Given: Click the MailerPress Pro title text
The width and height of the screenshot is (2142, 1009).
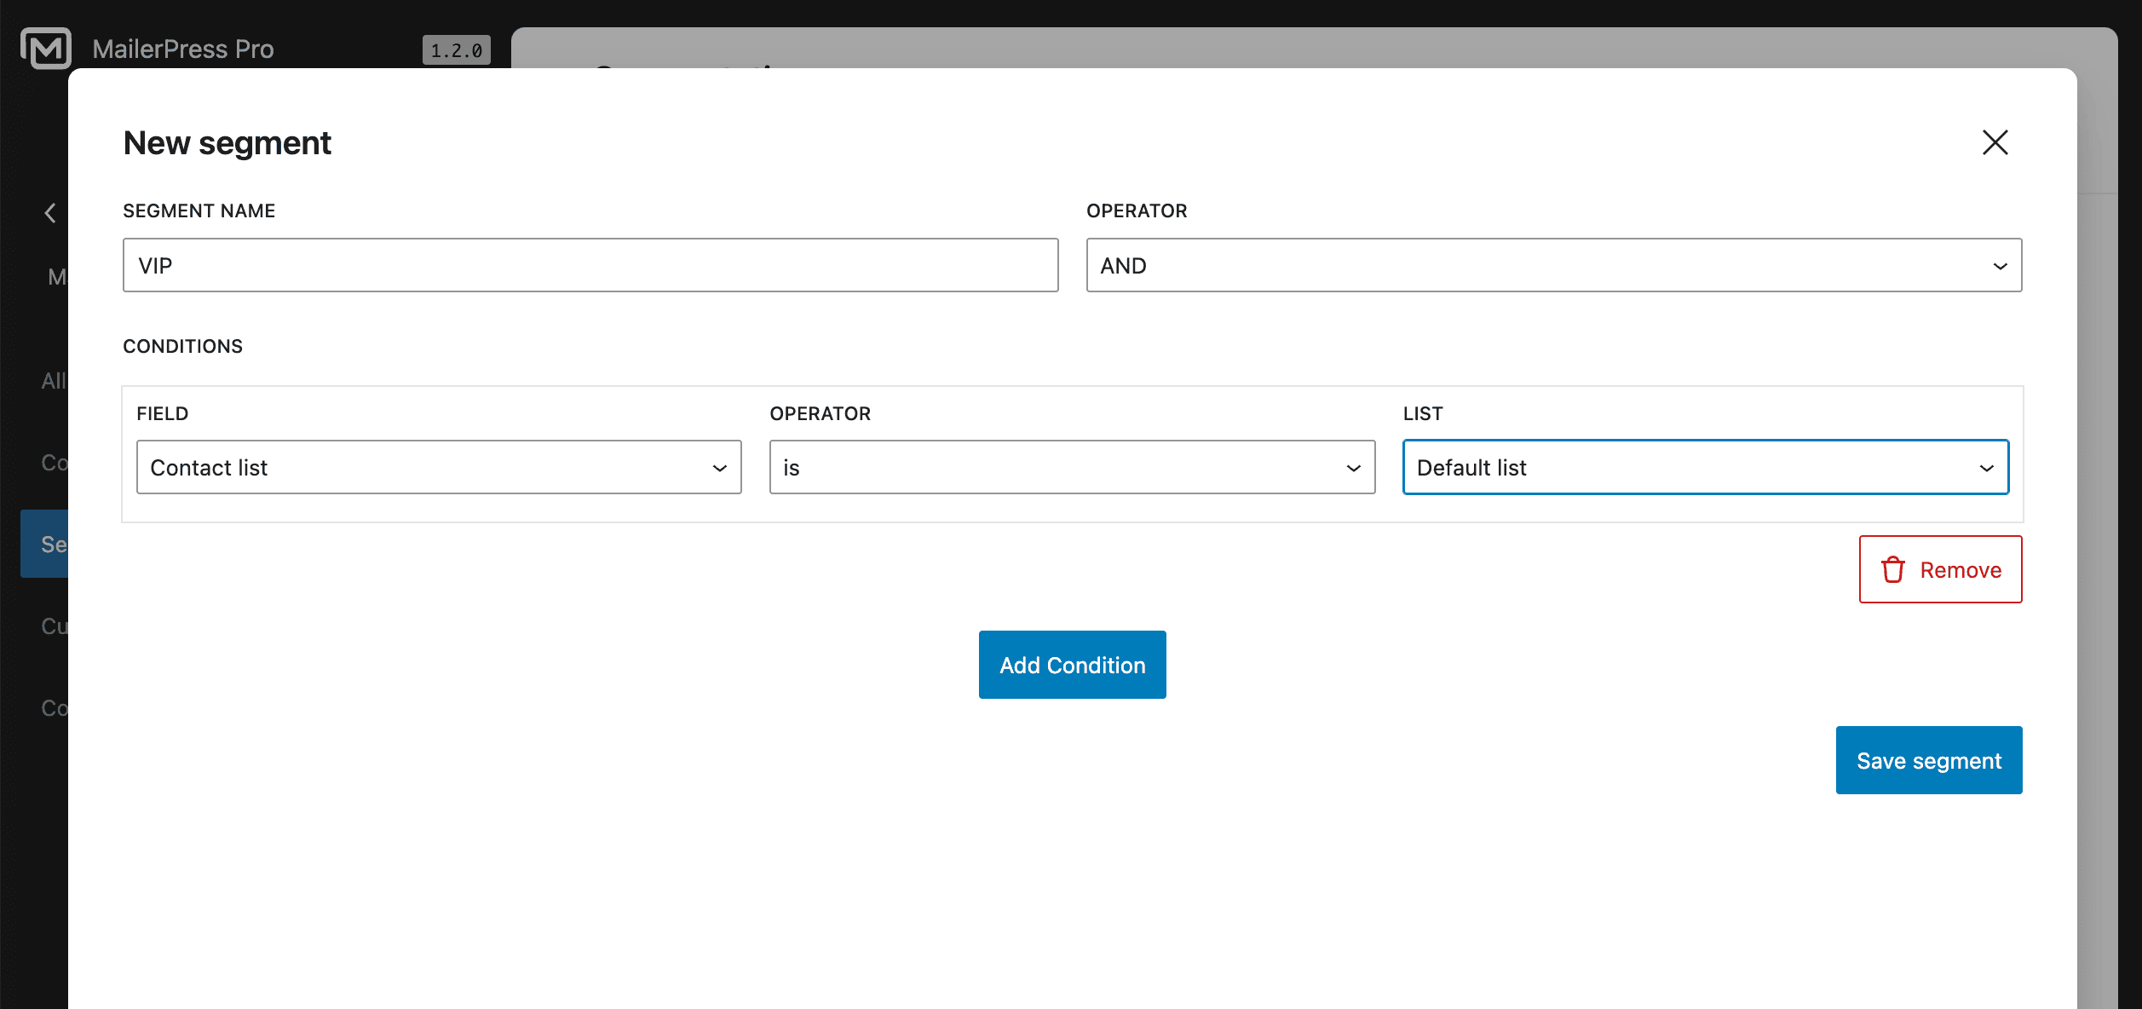Looking at the screenshot, I should point(182,49).
